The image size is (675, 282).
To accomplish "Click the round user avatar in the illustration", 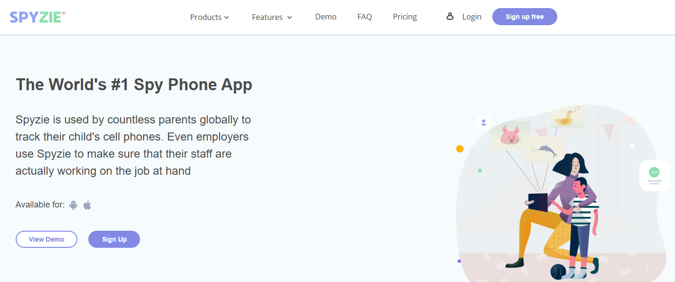I will click(483, 122).
